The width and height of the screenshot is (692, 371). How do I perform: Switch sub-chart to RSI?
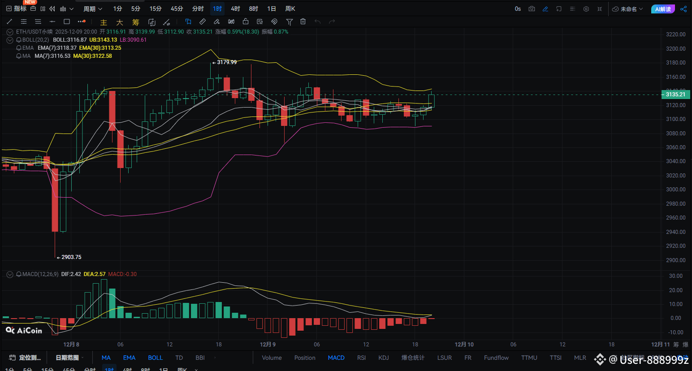click(x=361, y=358)
